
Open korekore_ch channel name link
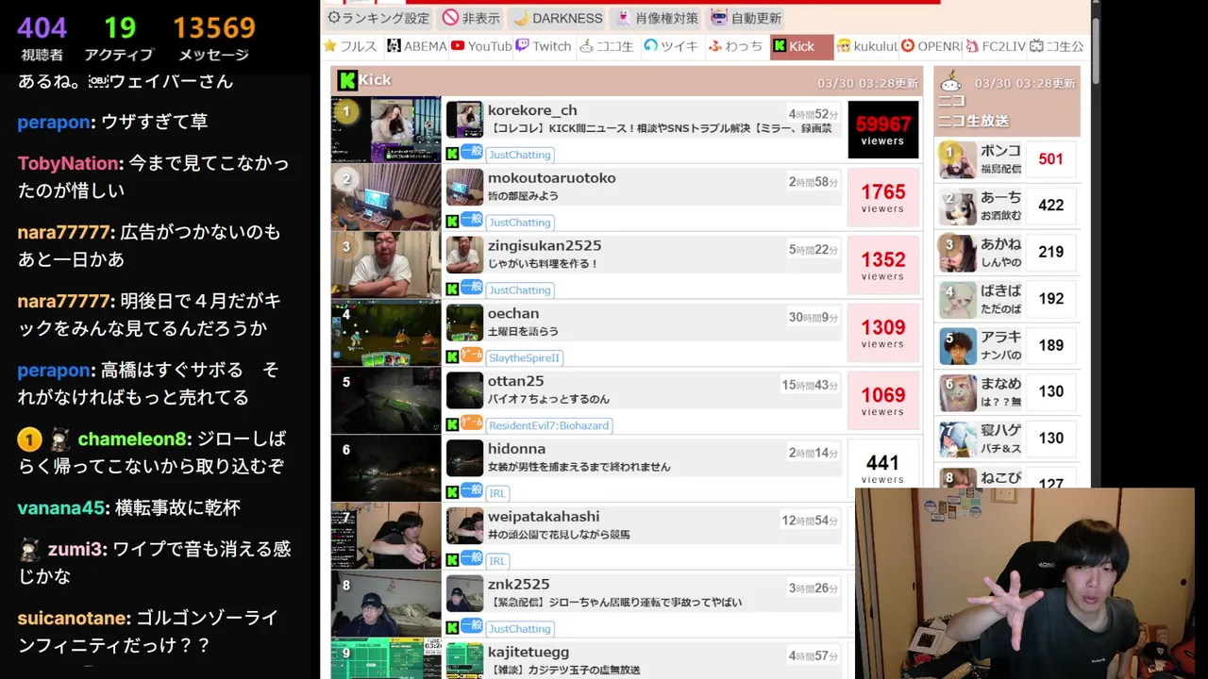tap(532, 110)
